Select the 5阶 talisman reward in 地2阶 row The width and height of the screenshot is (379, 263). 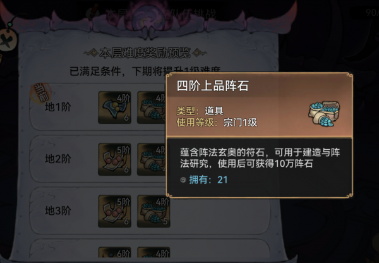coord(114,159)
